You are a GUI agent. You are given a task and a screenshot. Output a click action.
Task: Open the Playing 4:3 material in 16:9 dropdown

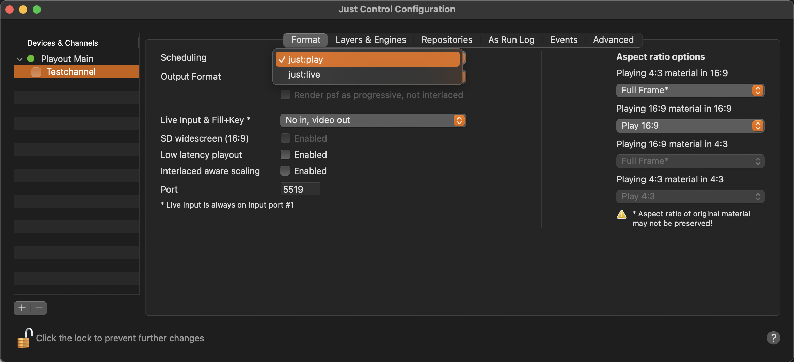pos(690,90)
